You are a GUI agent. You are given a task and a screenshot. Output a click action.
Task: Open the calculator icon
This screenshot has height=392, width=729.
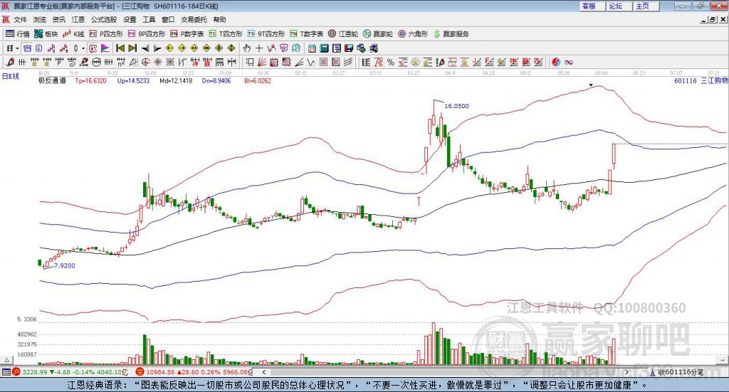[325, 48]
